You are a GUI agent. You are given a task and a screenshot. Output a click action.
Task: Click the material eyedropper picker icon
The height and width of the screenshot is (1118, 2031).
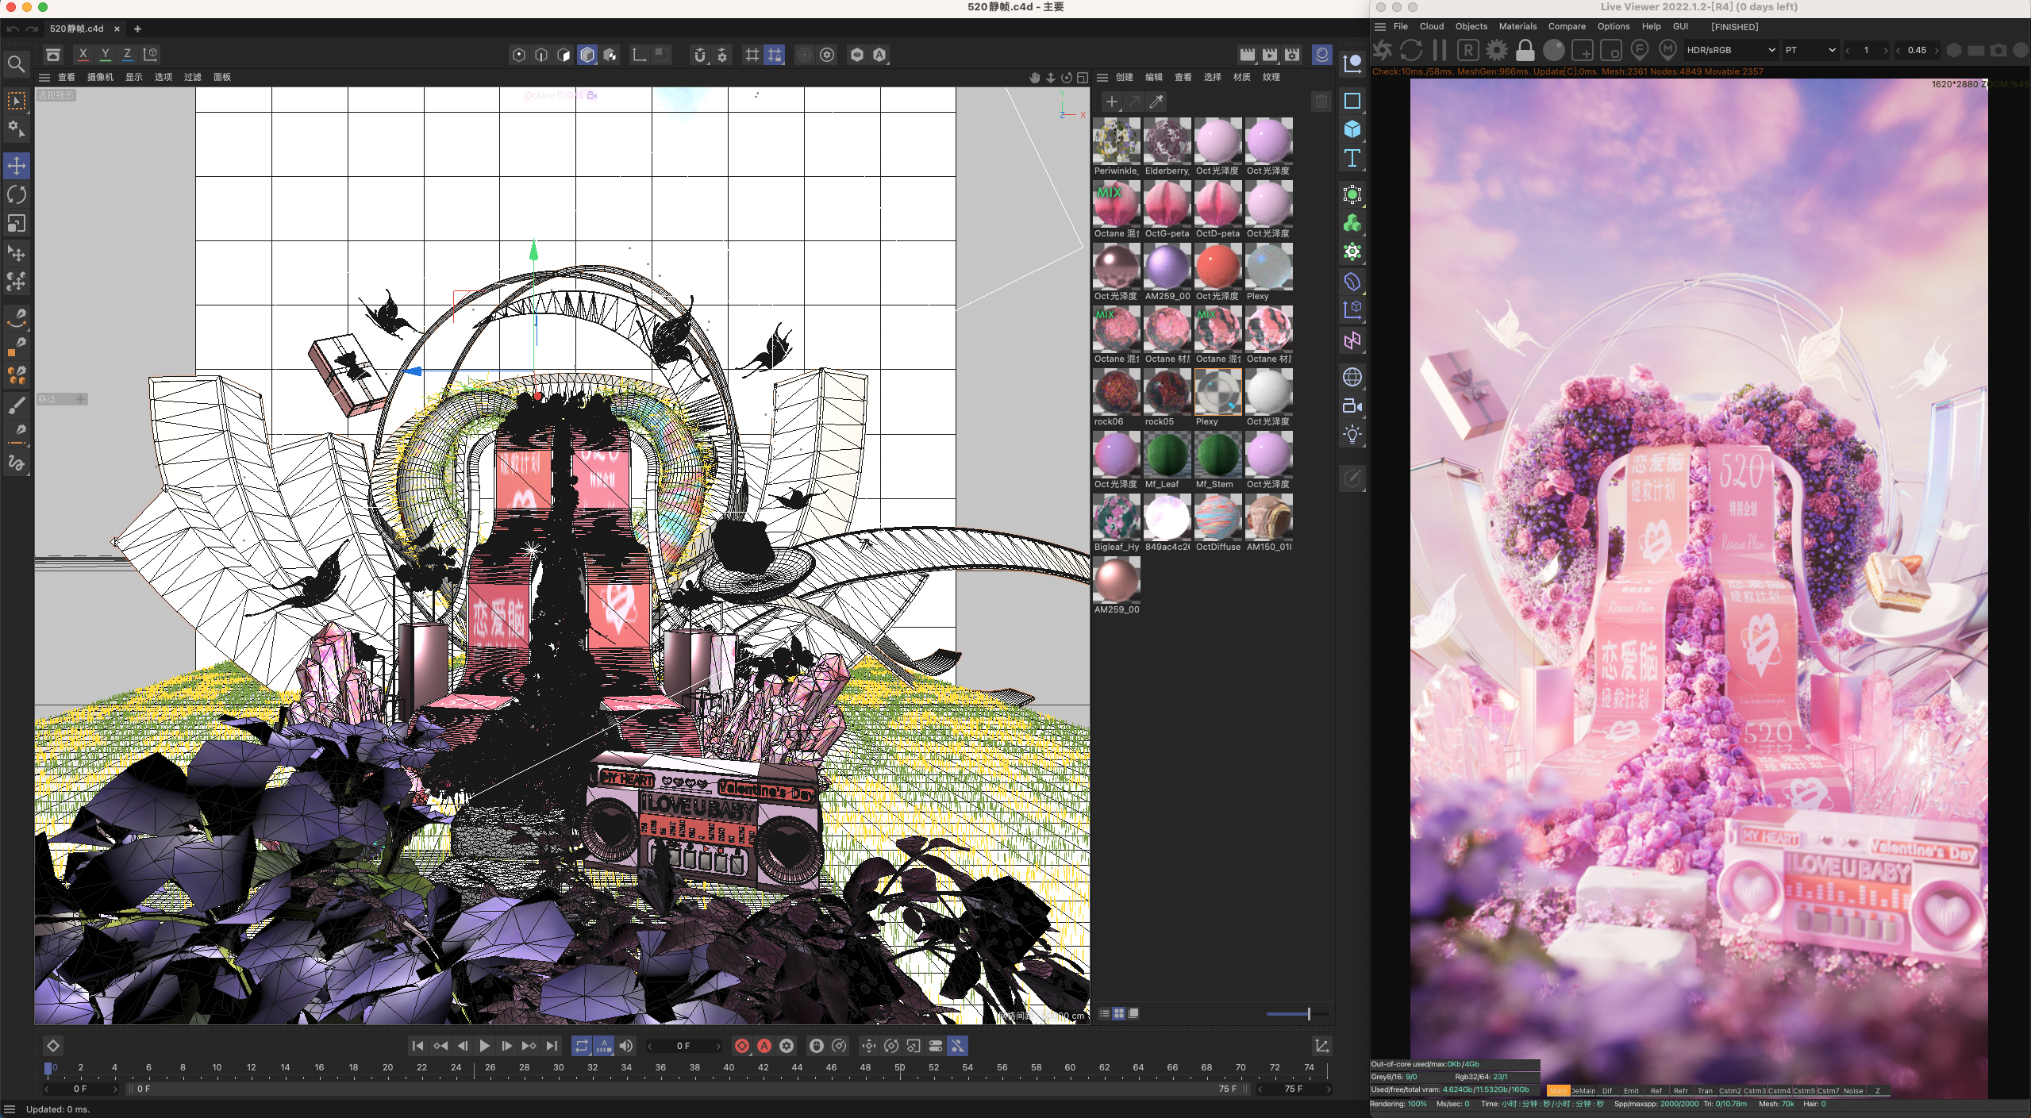[x=1156, y=102]
